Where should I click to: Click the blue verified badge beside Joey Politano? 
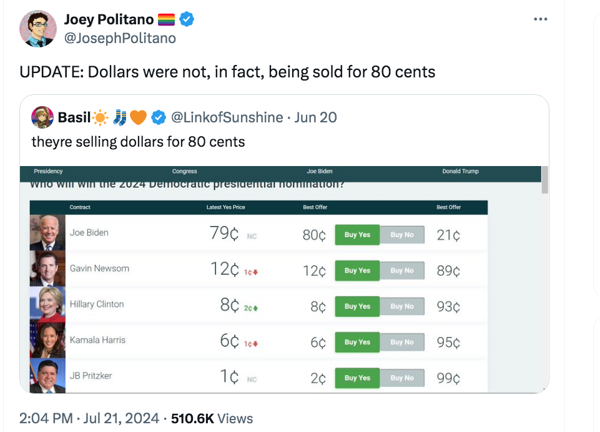coord(187,19)
